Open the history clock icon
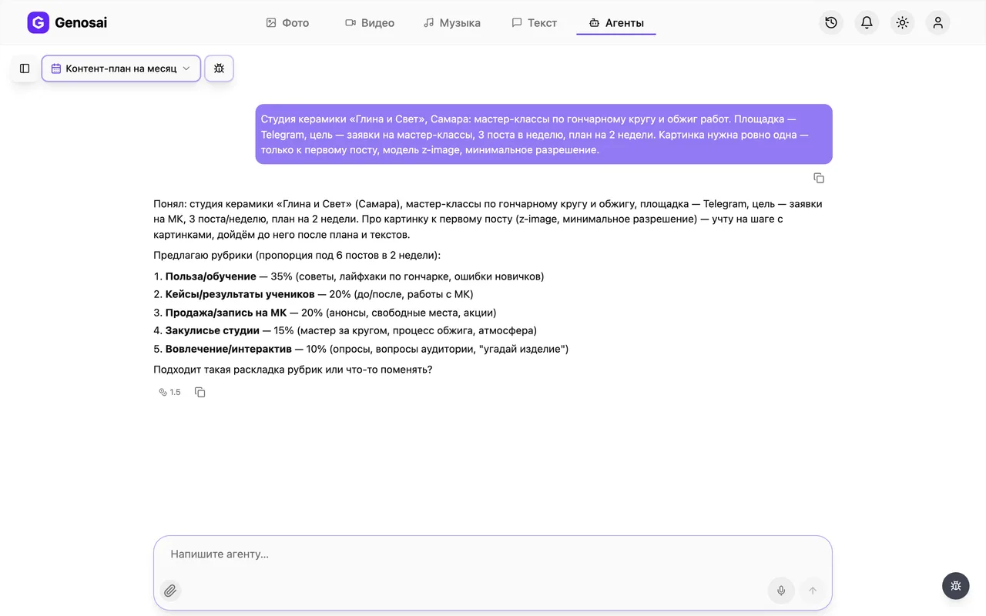The height and width of the screenshot is (616, 986). coord(831,22)
